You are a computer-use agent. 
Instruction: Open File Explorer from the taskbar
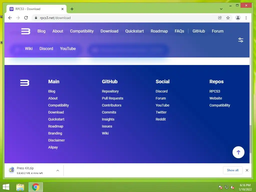point(20,187)
